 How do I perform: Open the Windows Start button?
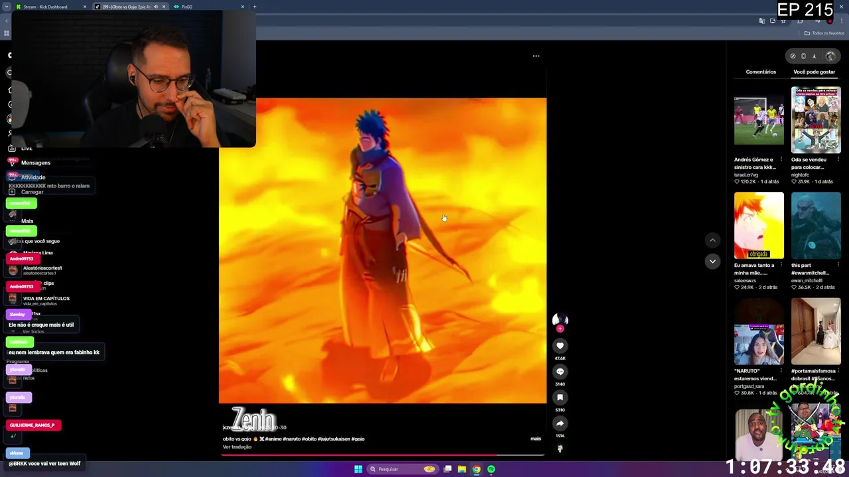coord(358,469)
